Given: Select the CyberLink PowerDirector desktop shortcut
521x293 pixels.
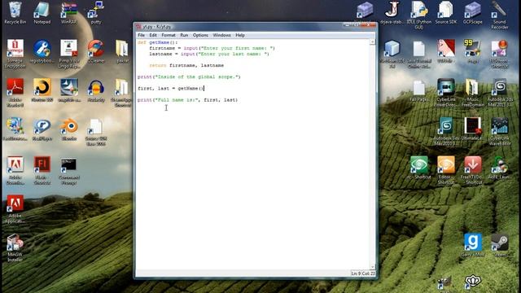Looking at the screenshot, I should (x=446, y=93).
